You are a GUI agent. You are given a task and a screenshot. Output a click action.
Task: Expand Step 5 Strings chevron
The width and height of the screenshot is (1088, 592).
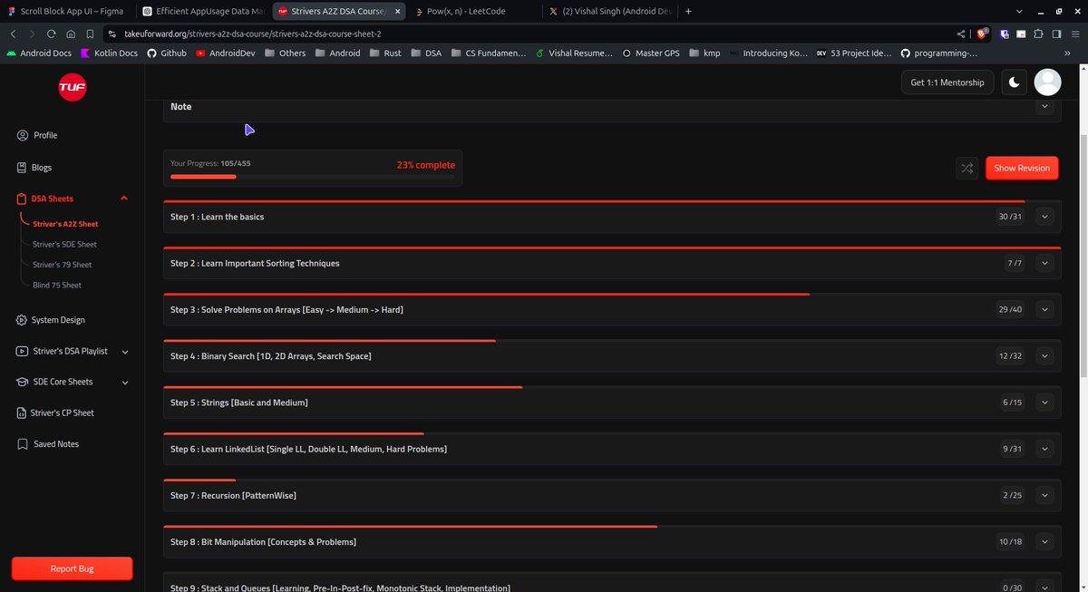[x=1045, y=403]
